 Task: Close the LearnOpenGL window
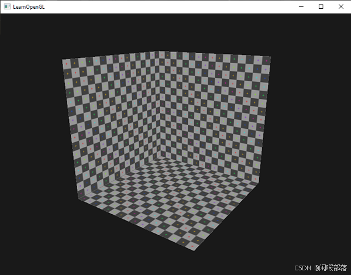coord(340,6)
